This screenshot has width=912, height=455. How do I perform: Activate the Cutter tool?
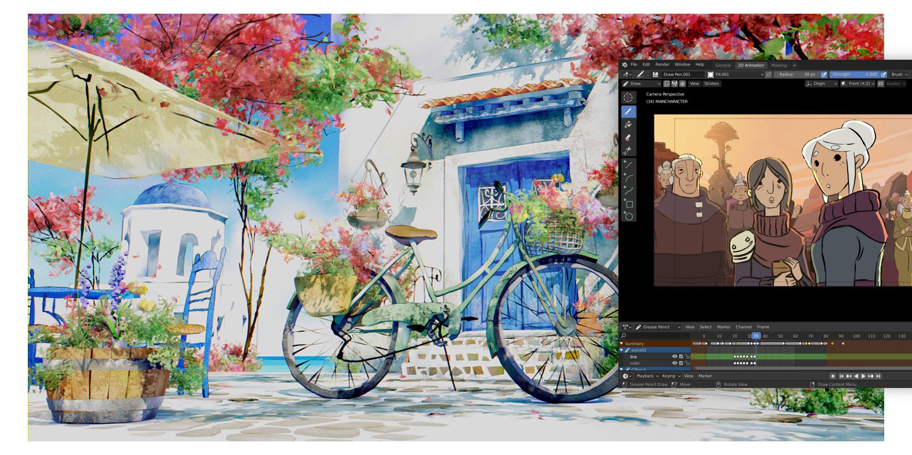point(628,150)
